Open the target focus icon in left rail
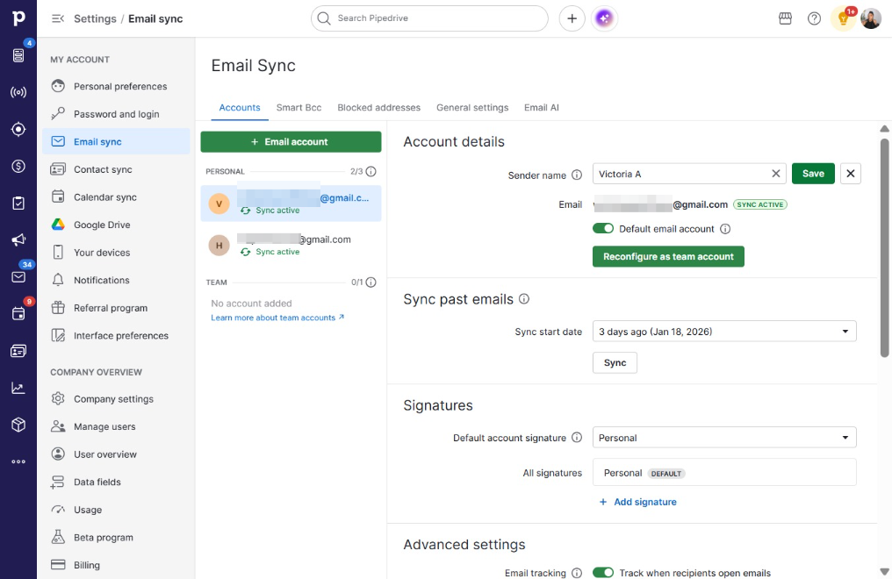892x579 pixels. [18, 129]
